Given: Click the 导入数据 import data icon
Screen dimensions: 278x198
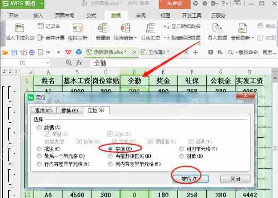Looking at the screenshot, I should coord(217,28).
